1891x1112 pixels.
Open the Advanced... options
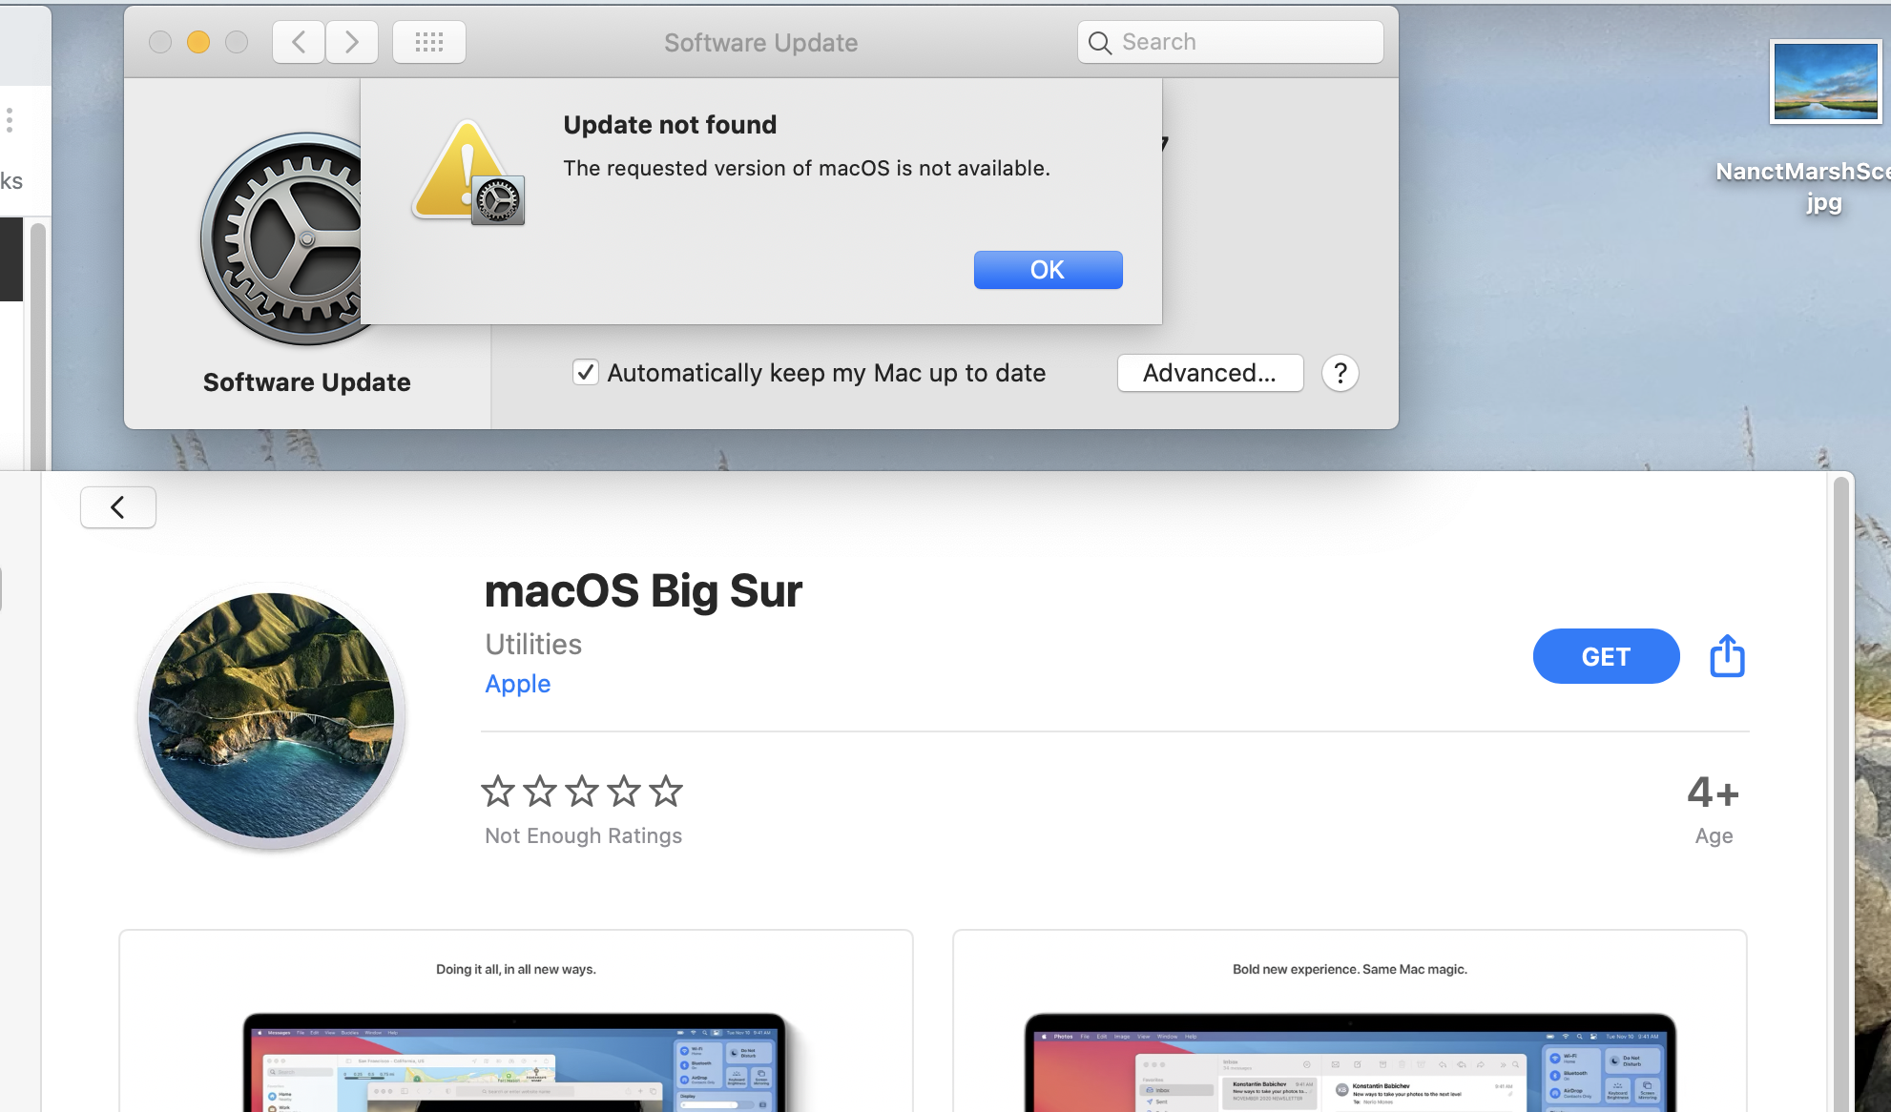pyautogui.click(x=1210, y=373)
